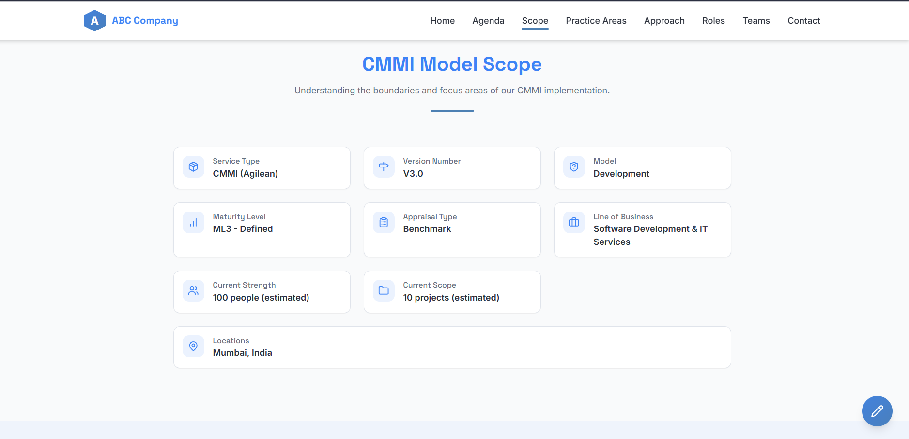909x439 pixels.
Task: Click the map pin icon for Locations
Action: point(193,347)
